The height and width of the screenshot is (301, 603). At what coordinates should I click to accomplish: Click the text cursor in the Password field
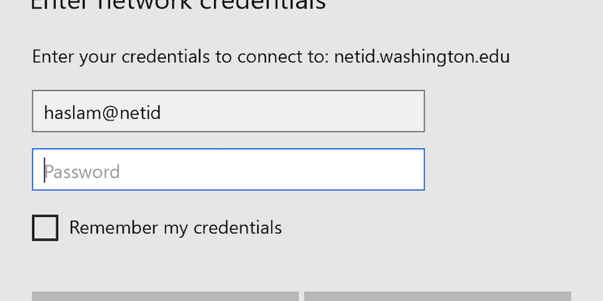point(44,170)
